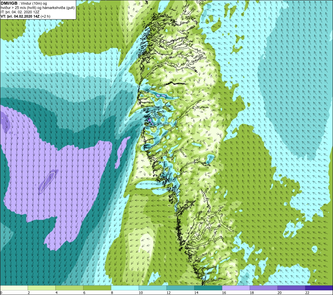Click the 12–14 m/s teal legend swatch
The height and width of the screenshot is (295, 333).
180,288
